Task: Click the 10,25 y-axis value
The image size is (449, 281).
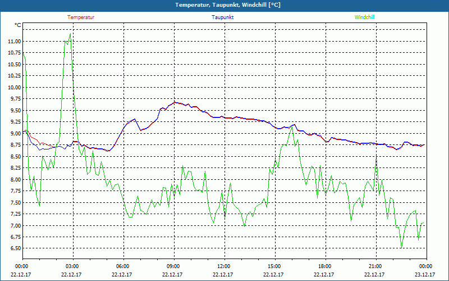Action: coord(15,76)
